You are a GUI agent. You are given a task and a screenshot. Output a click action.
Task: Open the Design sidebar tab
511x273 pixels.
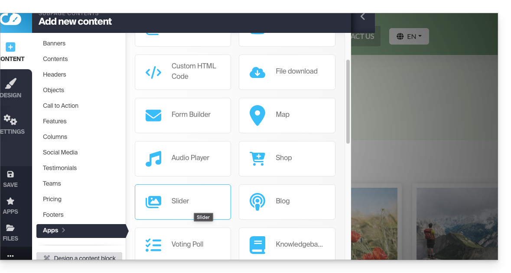point(11,88)
